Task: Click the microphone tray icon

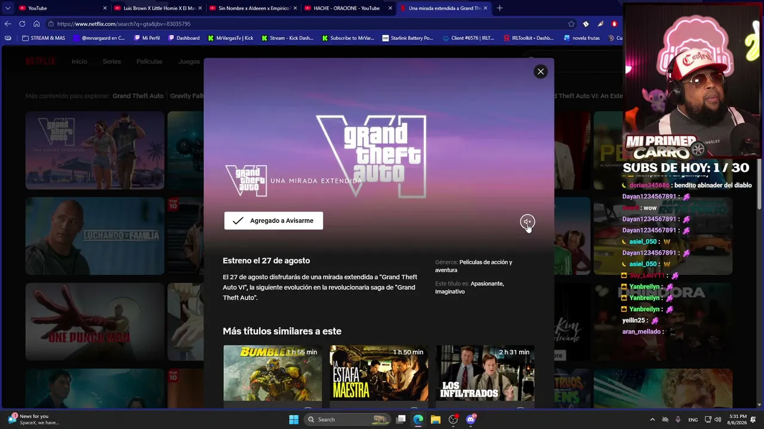Action: pyautogui.click(x=678, y=419)
